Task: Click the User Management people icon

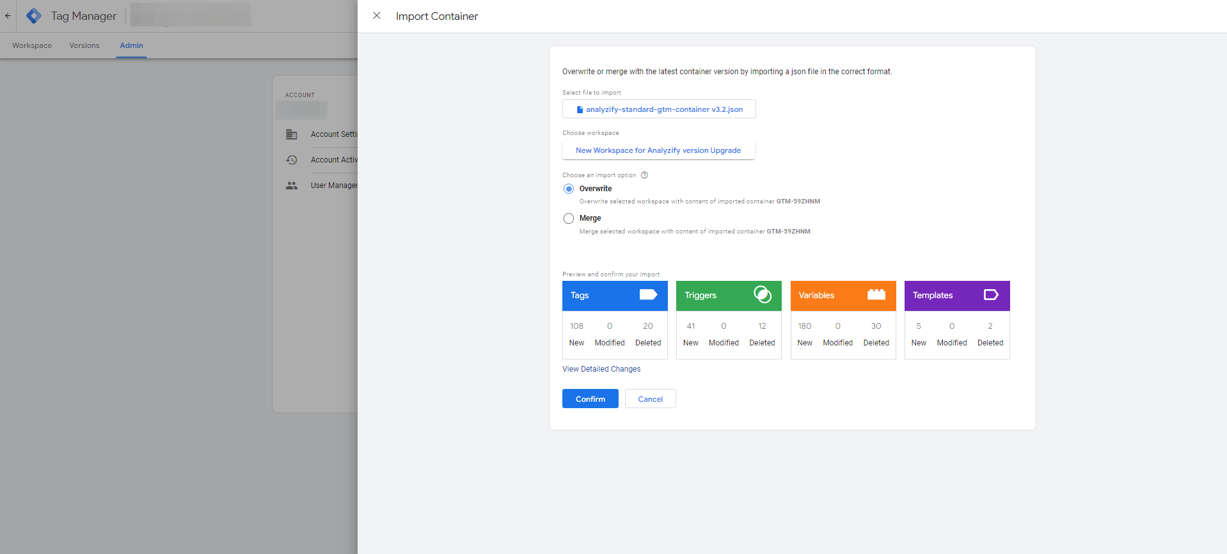Action: (292, 186)
